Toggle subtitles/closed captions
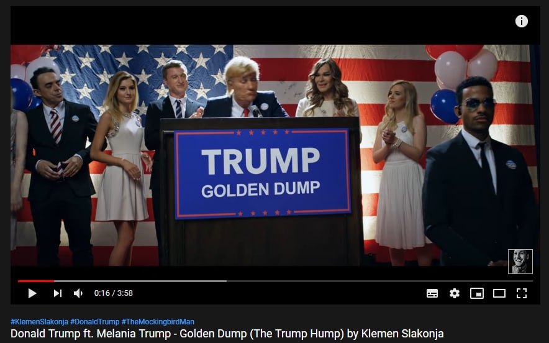This screenshot has height=343, width=549. click(x=432, y=293)
